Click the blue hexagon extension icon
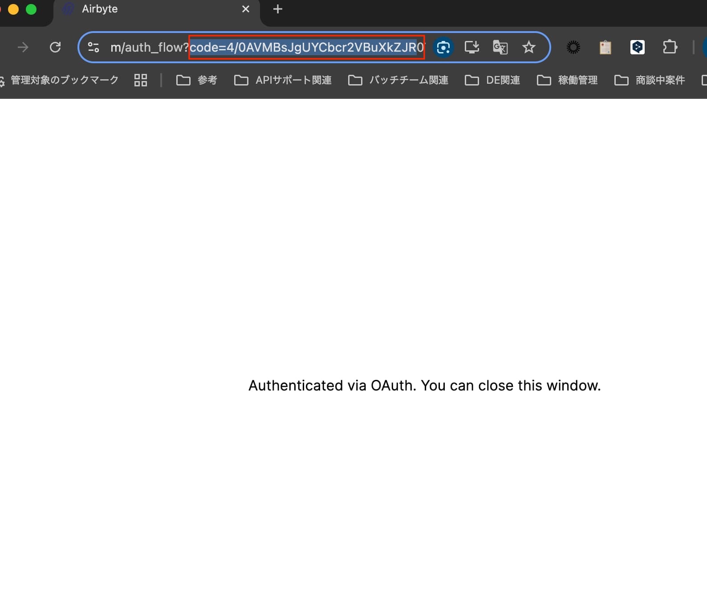Image resolution: width=707 pixels, height=594 pixels. 638,47
